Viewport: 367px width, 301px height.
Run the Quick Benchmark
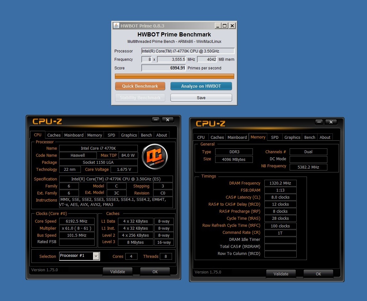(x=140, y=86)
